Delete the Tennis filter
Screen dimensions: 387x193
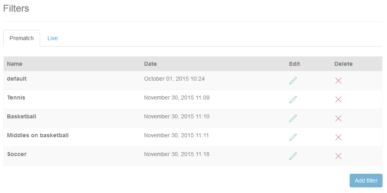338,100
